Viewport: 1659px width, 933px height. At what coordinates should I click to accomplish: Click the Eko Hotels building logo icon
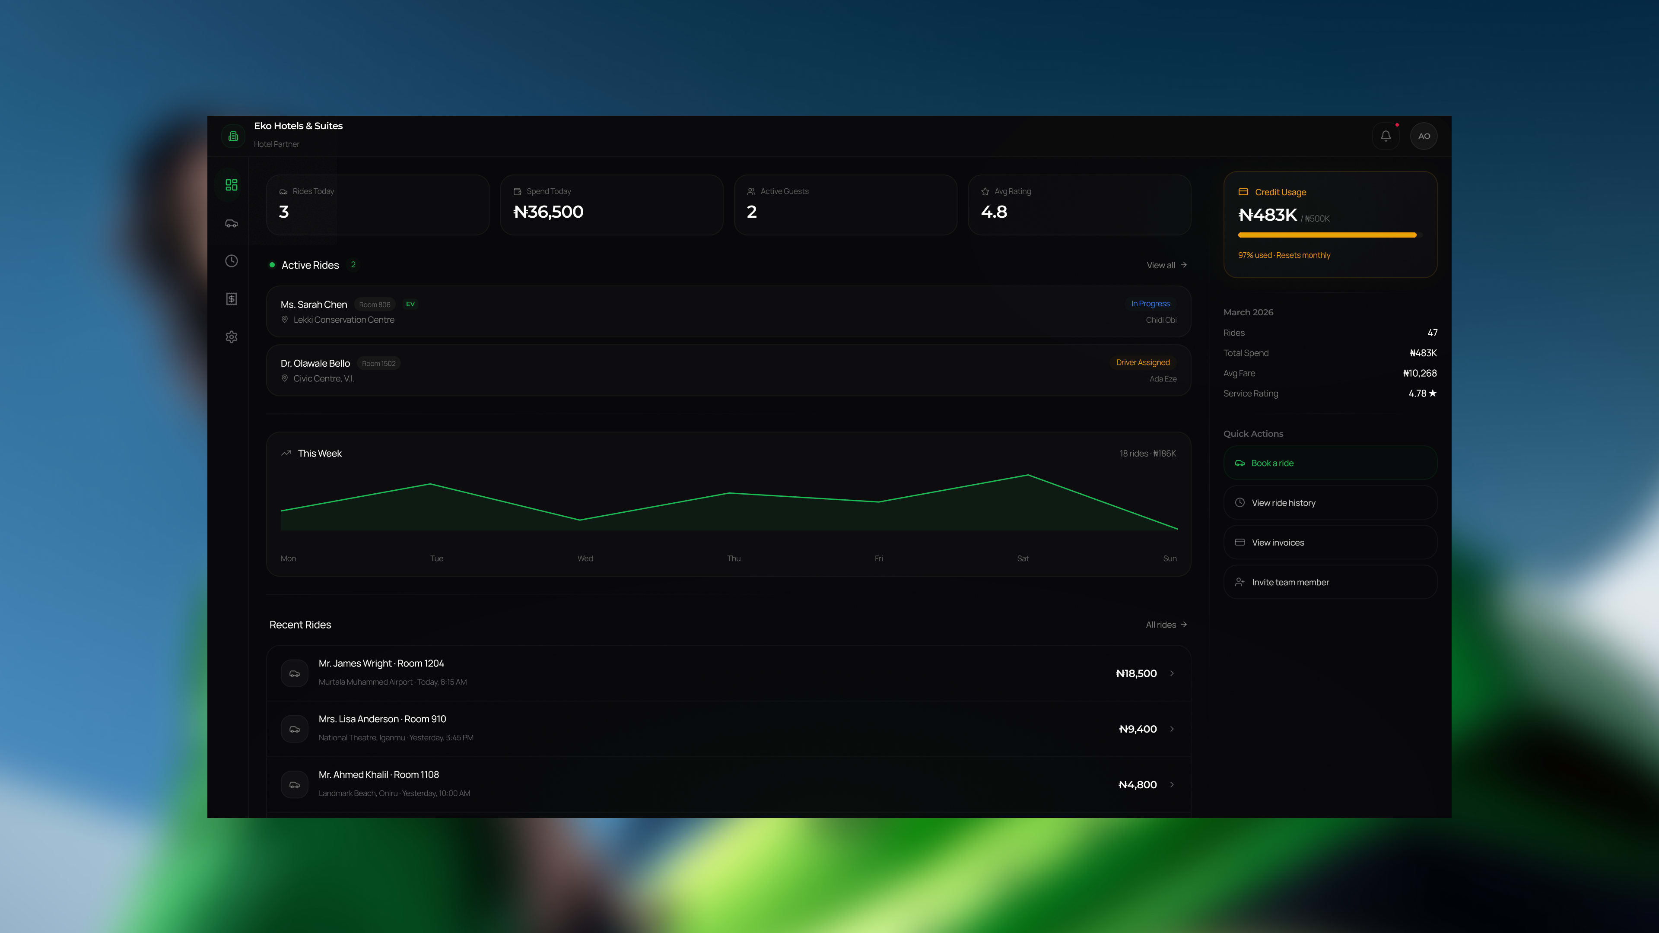(x=233, y=136)
